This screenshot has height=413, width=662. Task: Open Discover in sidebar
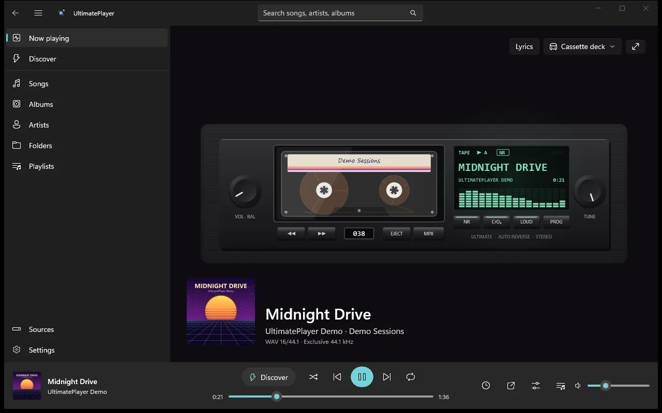click(x=87, y=59)
